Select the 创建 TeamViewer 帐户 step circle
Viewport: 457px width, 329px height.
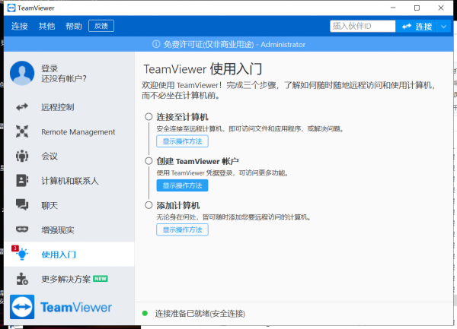[x=149, y=161]
